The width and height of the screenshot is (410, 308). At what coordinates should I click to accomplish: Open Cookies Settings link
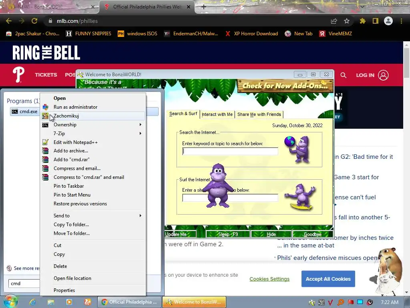tap(269, 279)
